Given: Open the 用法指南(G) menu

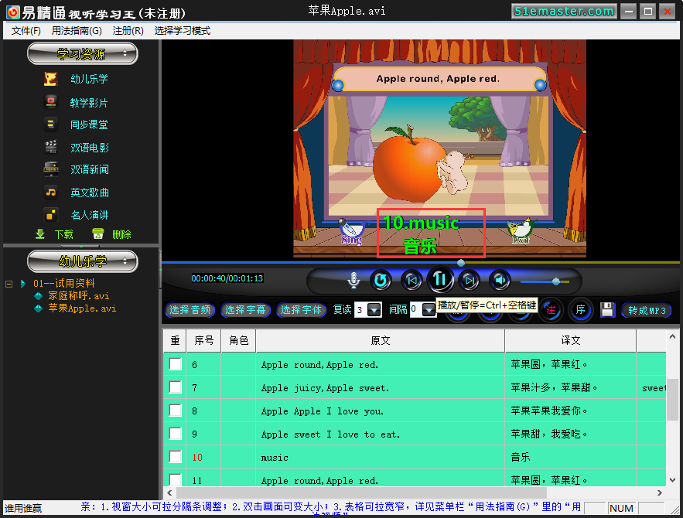Looking at the screenshot, I should [77, 31].
